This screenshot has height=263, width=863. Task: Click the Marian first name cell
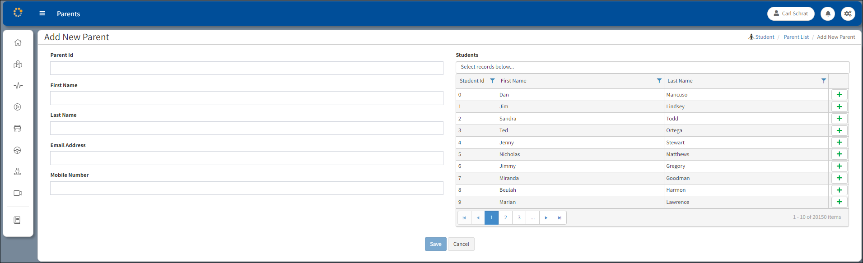coord(580,202)
